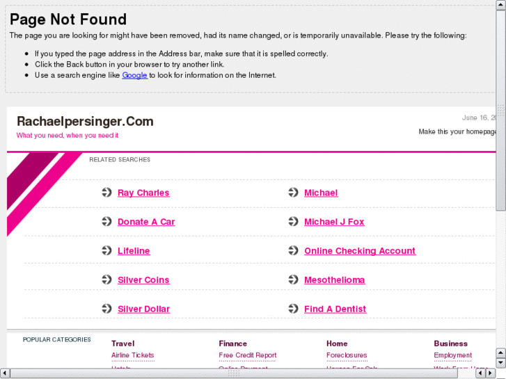Open the Google search engine link
Viewport: 506px width, 379px height.
pos(134,75)
